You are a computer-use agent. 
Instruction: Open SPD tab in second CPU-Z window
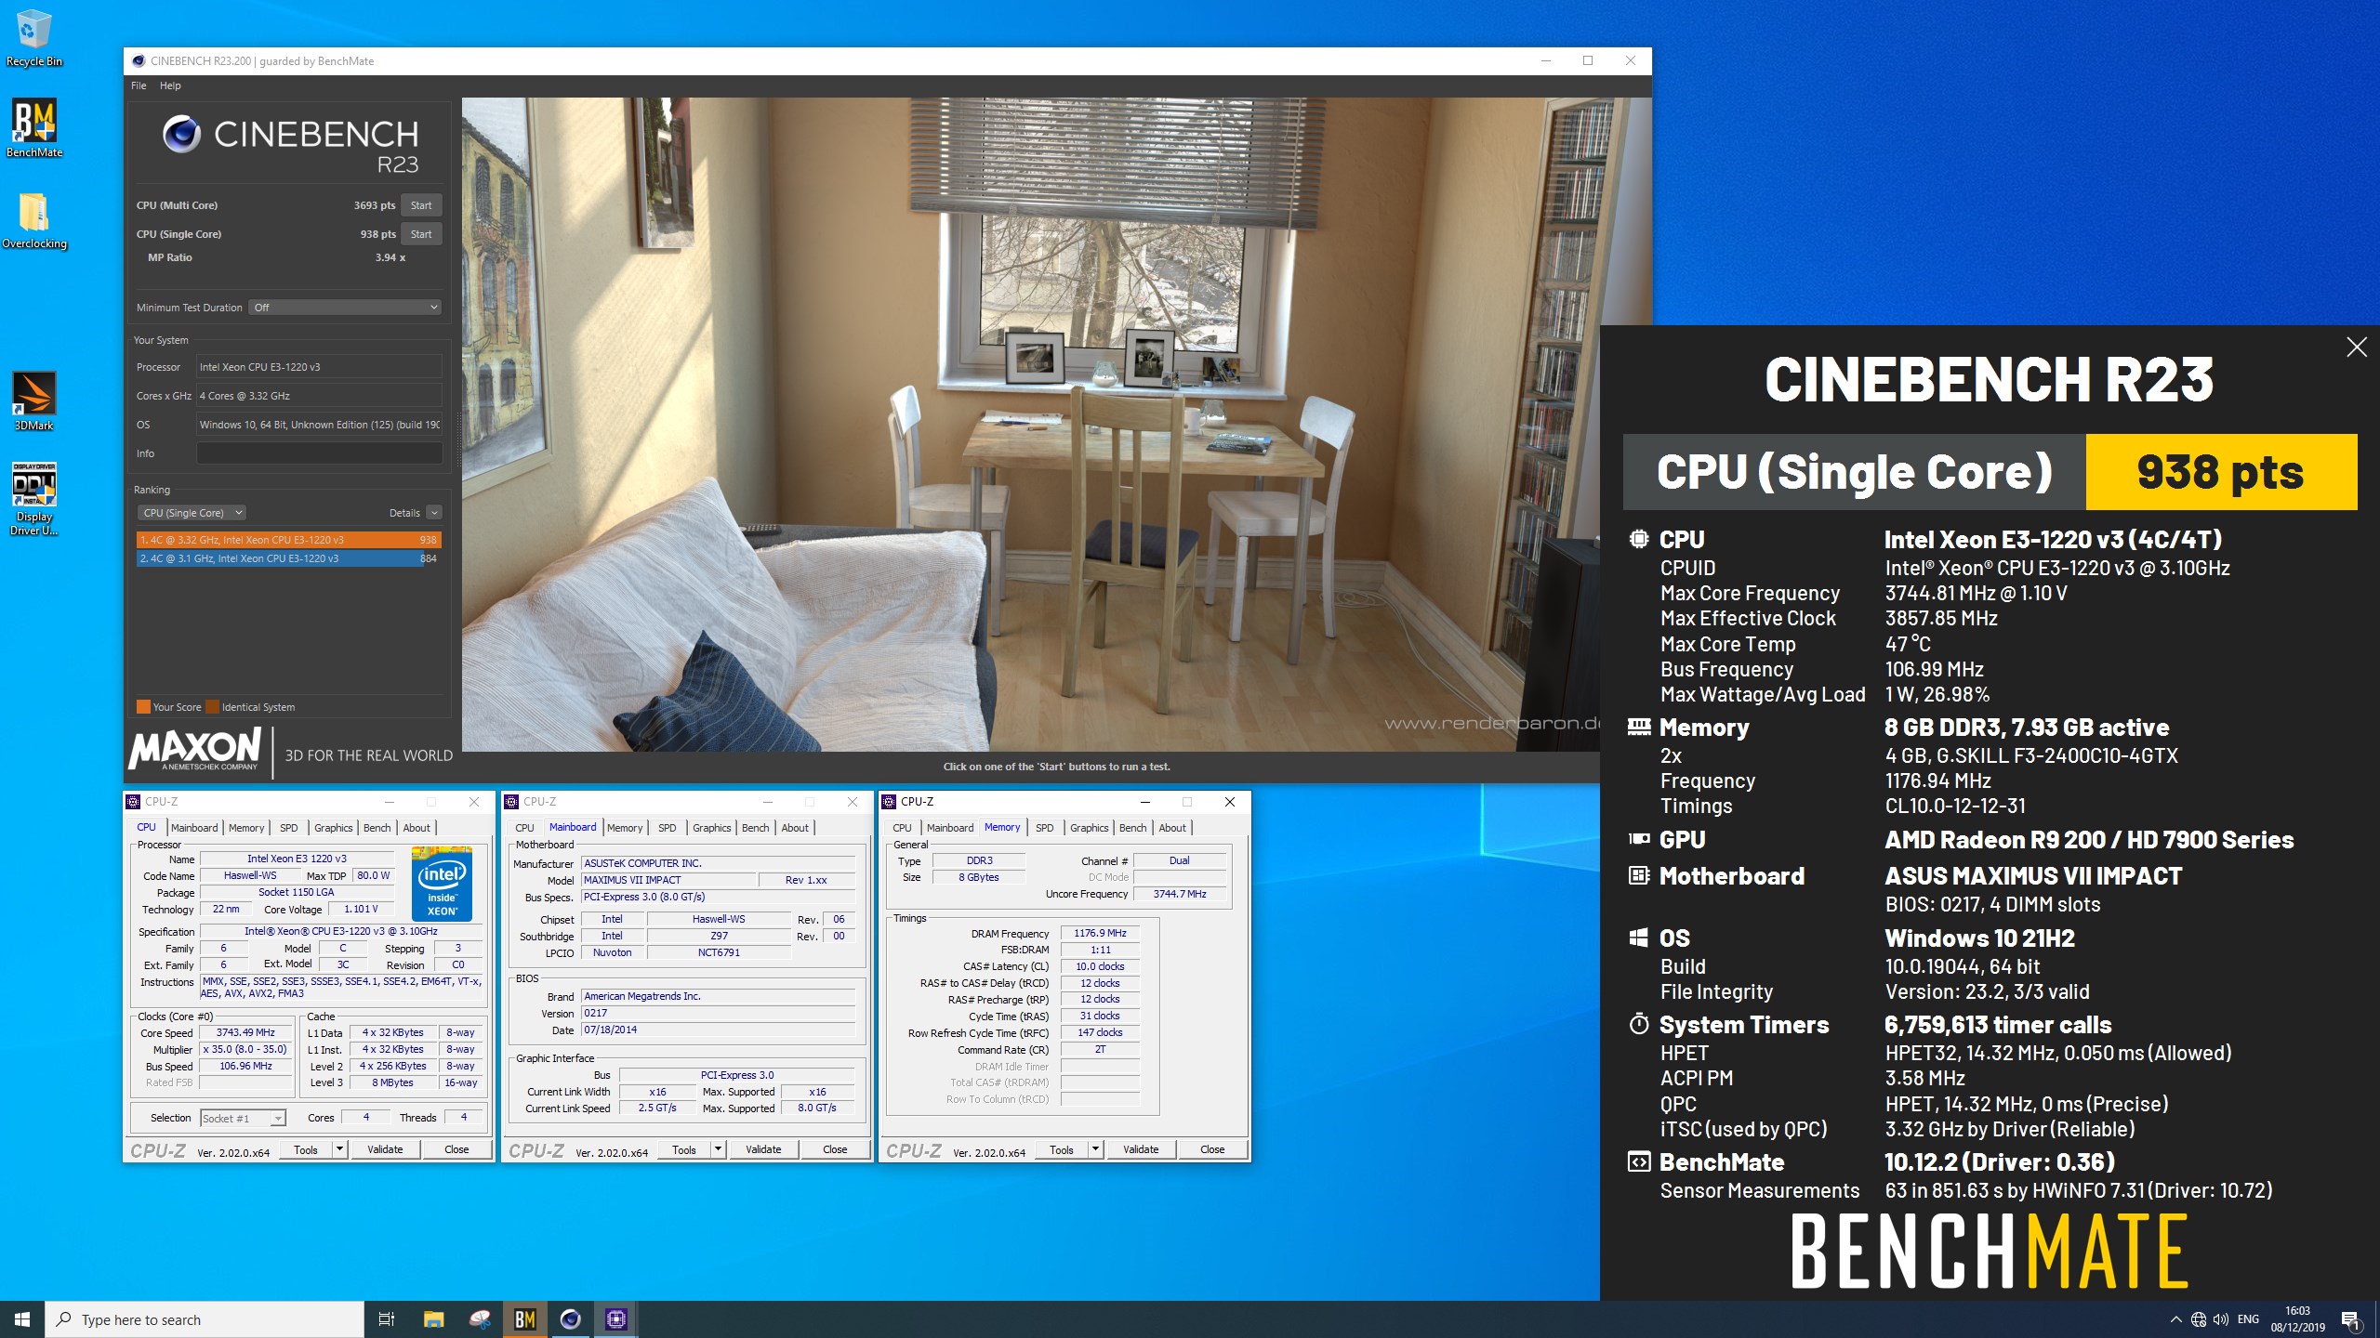[668, 828]
